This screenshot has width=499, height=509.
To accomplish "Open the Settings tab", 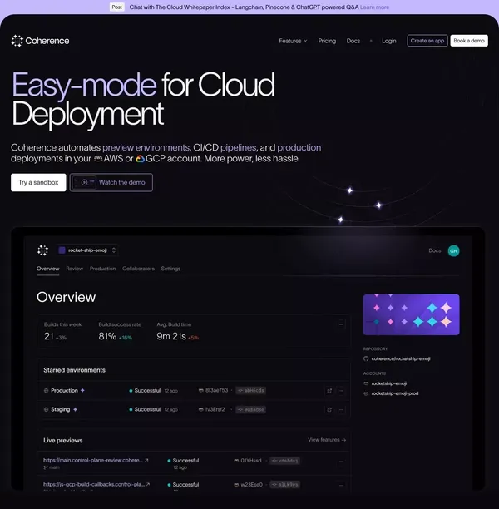I will click(170, 269).
